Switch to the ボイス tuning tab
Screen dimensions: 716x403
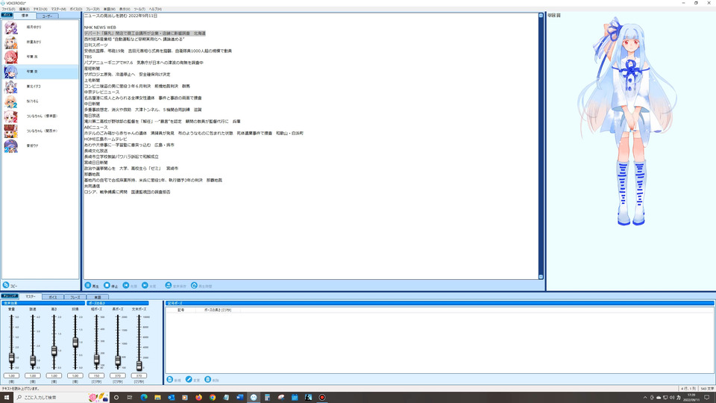(52, 297)
